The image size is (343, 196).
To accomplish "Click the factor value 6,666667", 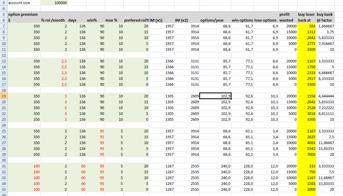I will click(325, 73).
